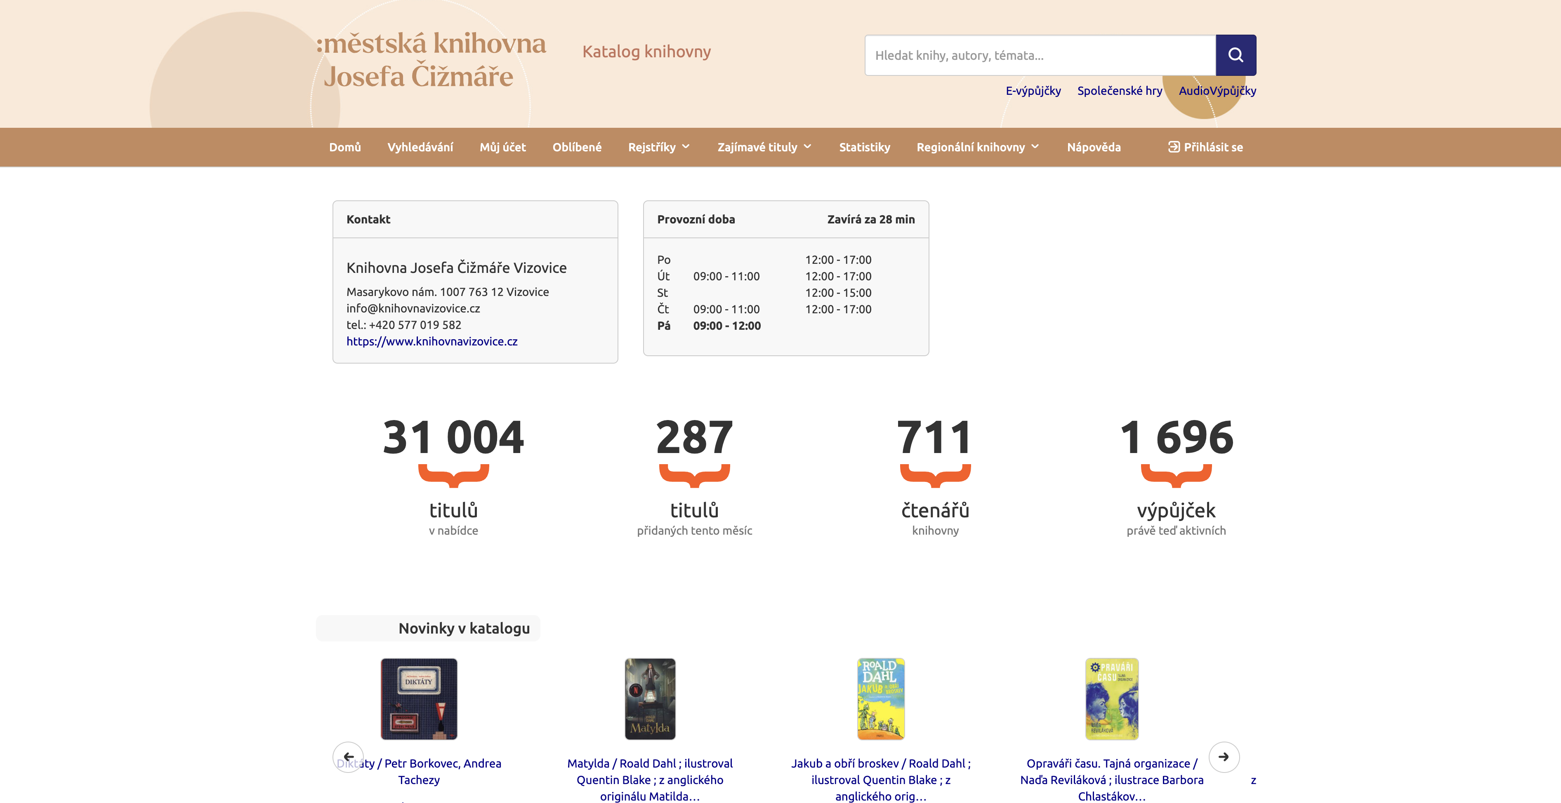Open the Matylda / Roald Dahl title link
1561x803 pixels.
click(650, 780)
